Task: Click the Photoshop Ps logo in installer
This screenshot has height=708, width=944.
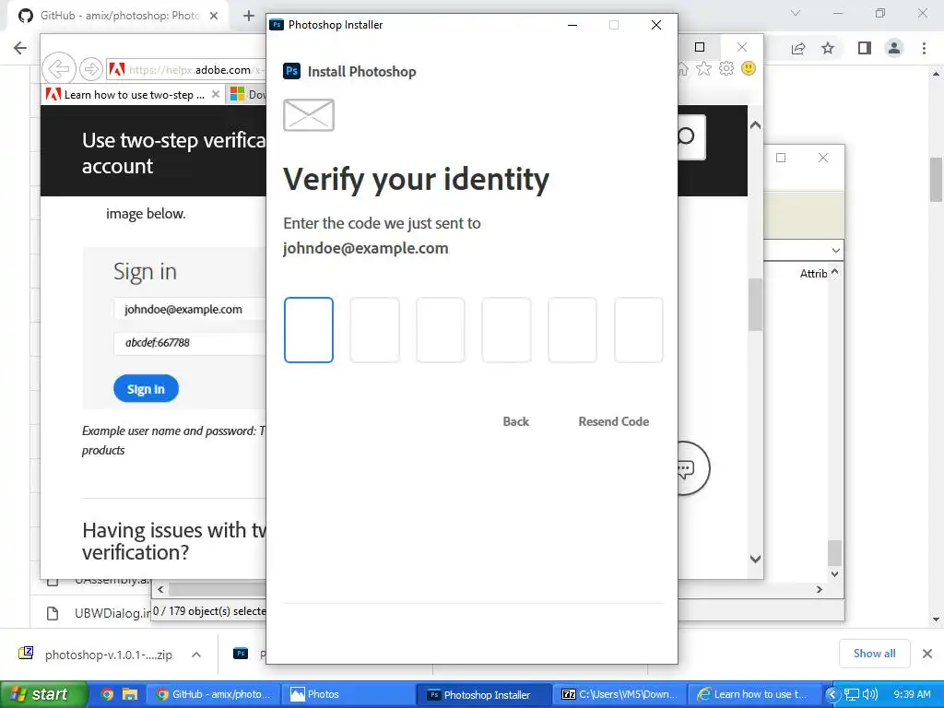Action: pos(292,71)
